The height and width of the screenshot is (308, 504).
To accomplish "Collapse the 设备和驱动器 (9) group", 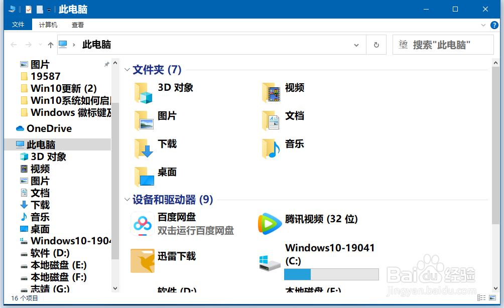I will (127, 200).
